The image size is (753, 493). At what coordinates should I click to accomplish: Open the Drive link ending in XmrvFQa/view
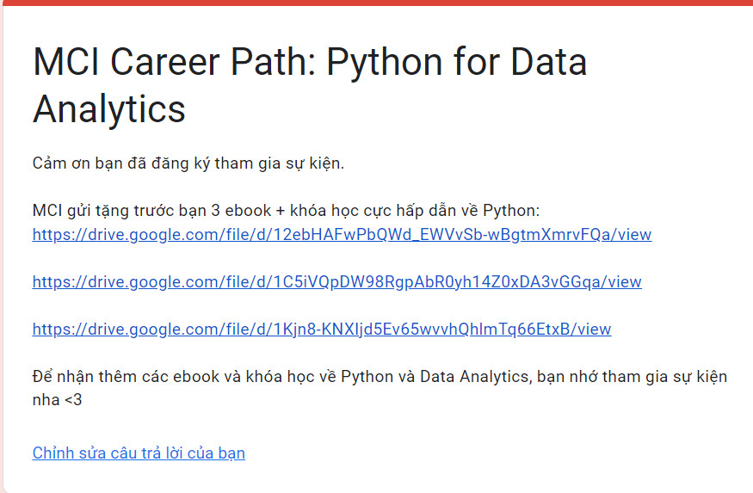click(x=342, y=235)
